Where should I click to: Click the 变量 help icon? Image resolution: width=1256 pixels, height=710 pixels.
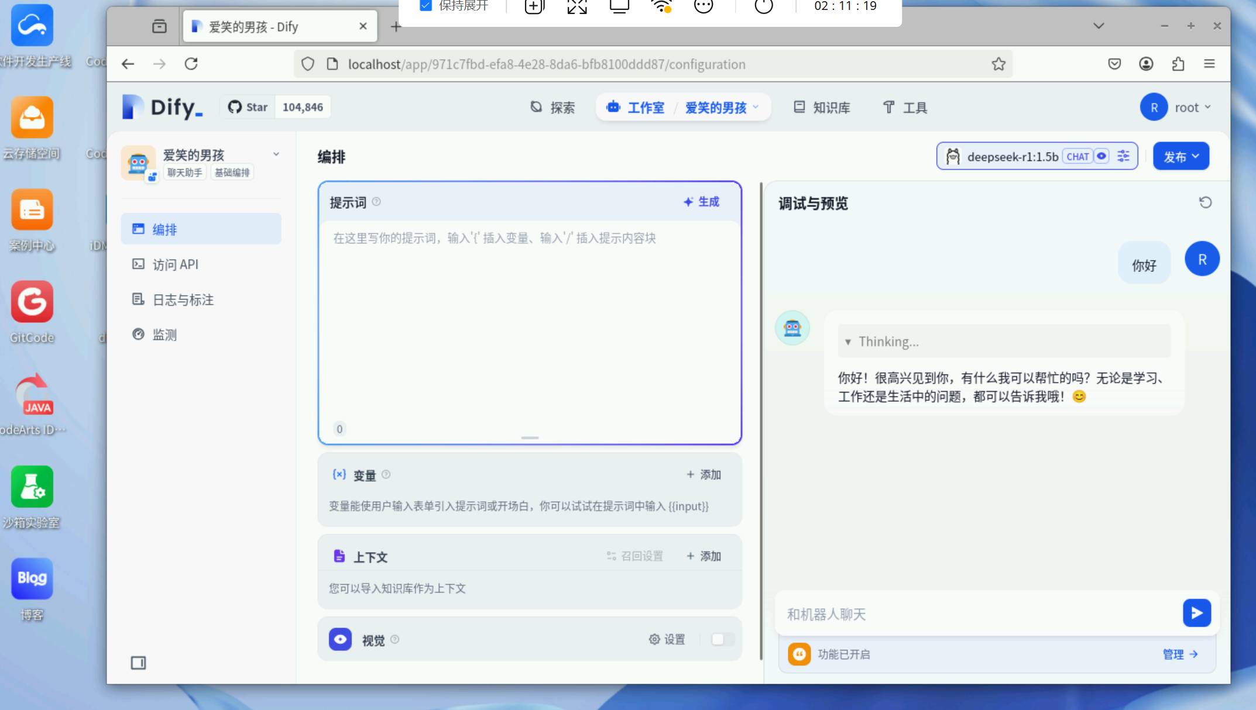[x=386, y=475]
